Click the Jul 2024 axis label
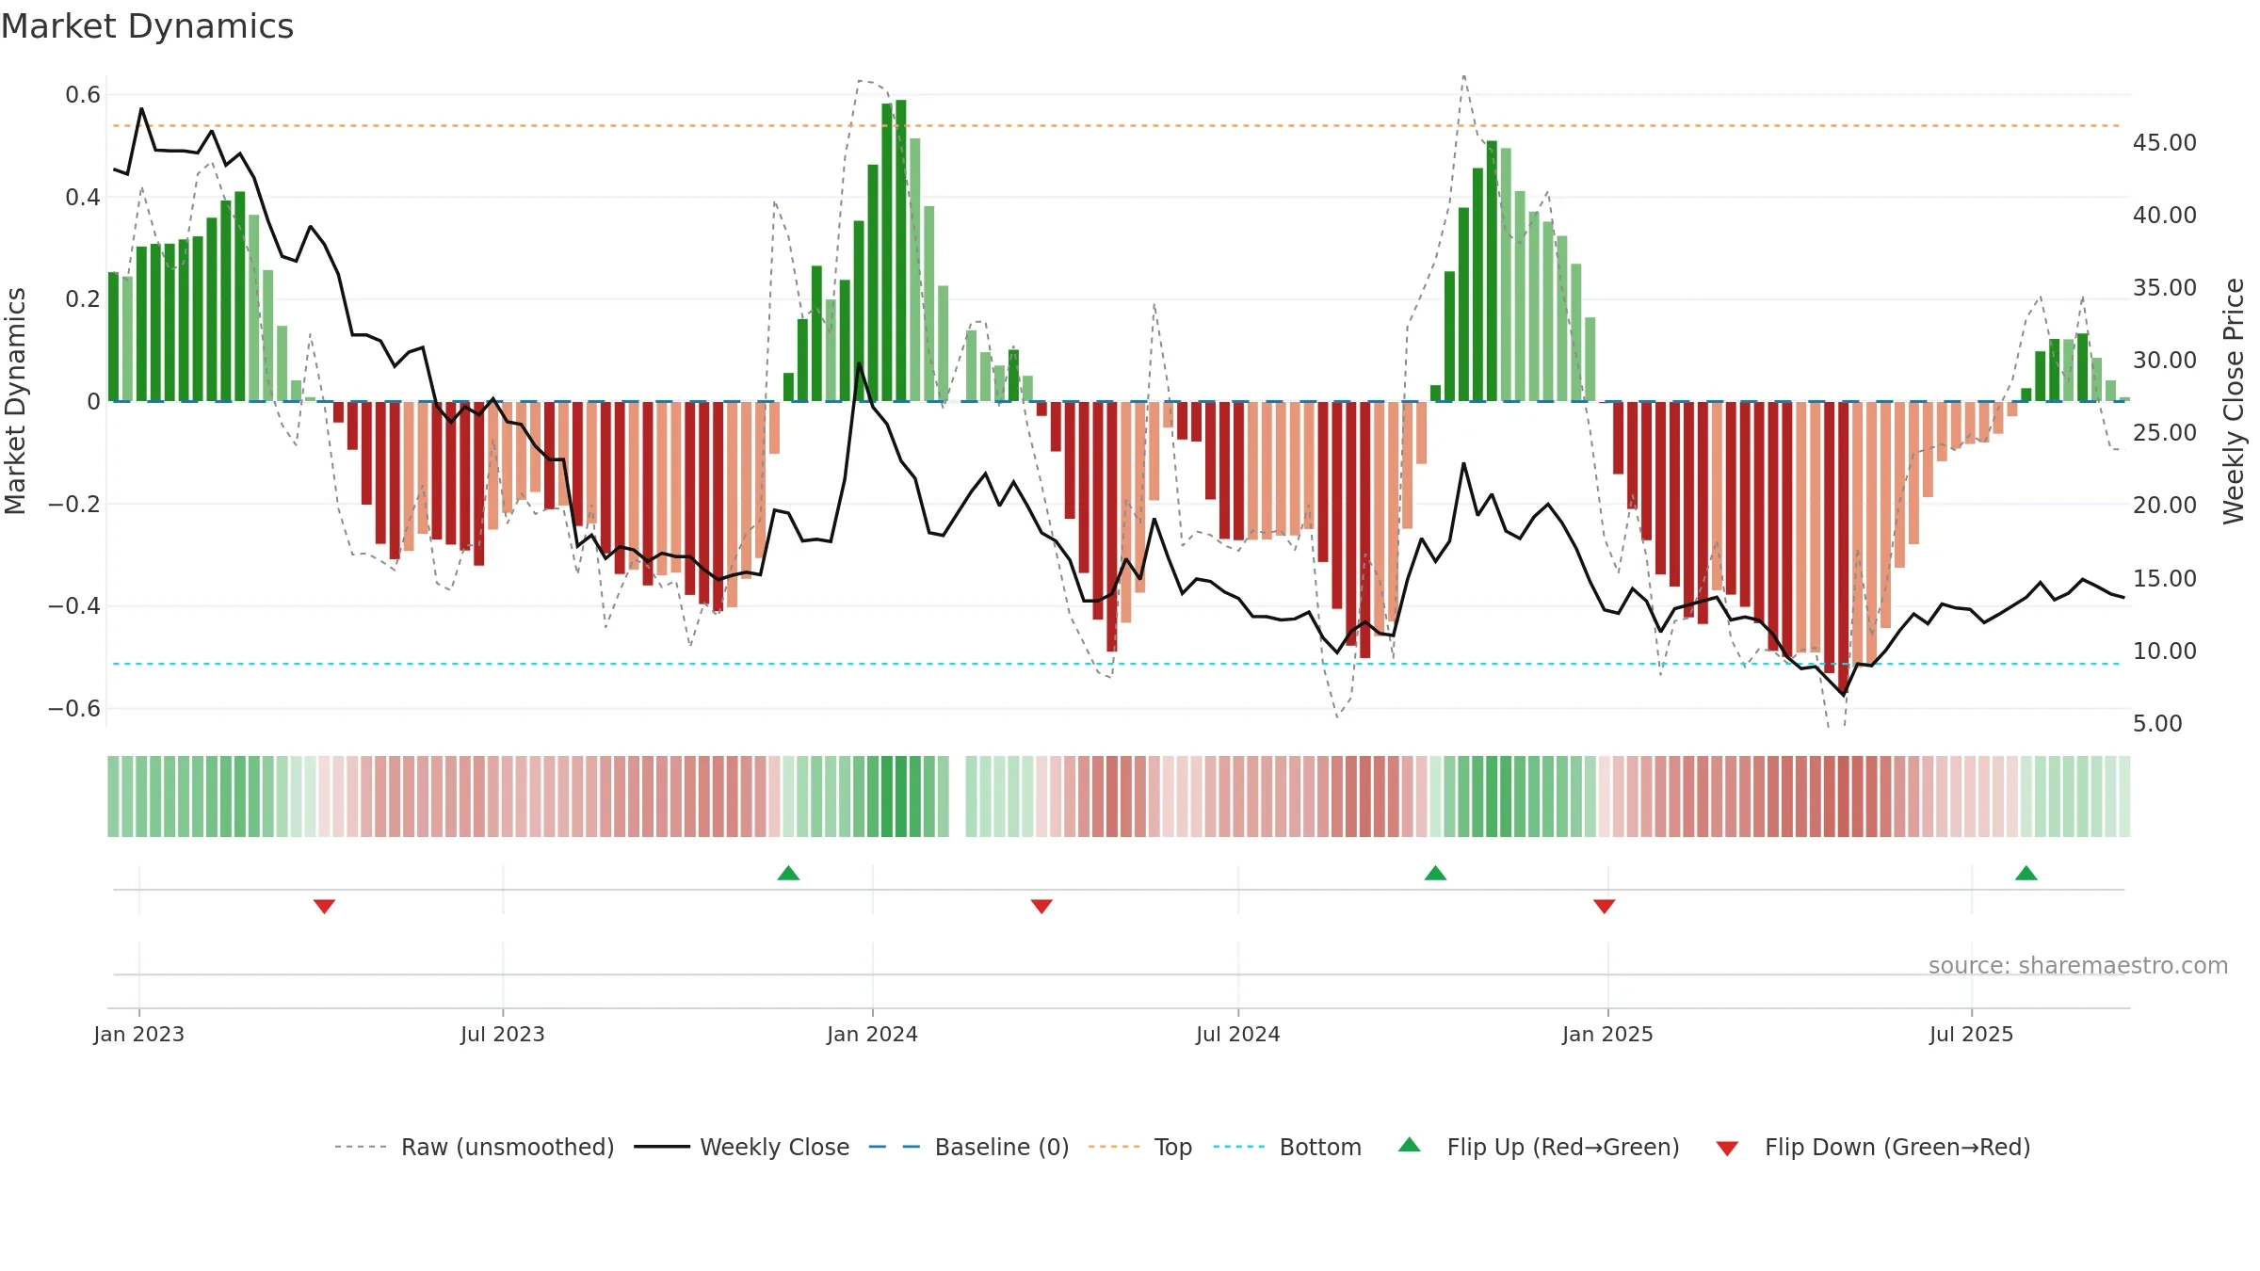Viewport: 2260px width, 1271px height. pos(1238,1034)
